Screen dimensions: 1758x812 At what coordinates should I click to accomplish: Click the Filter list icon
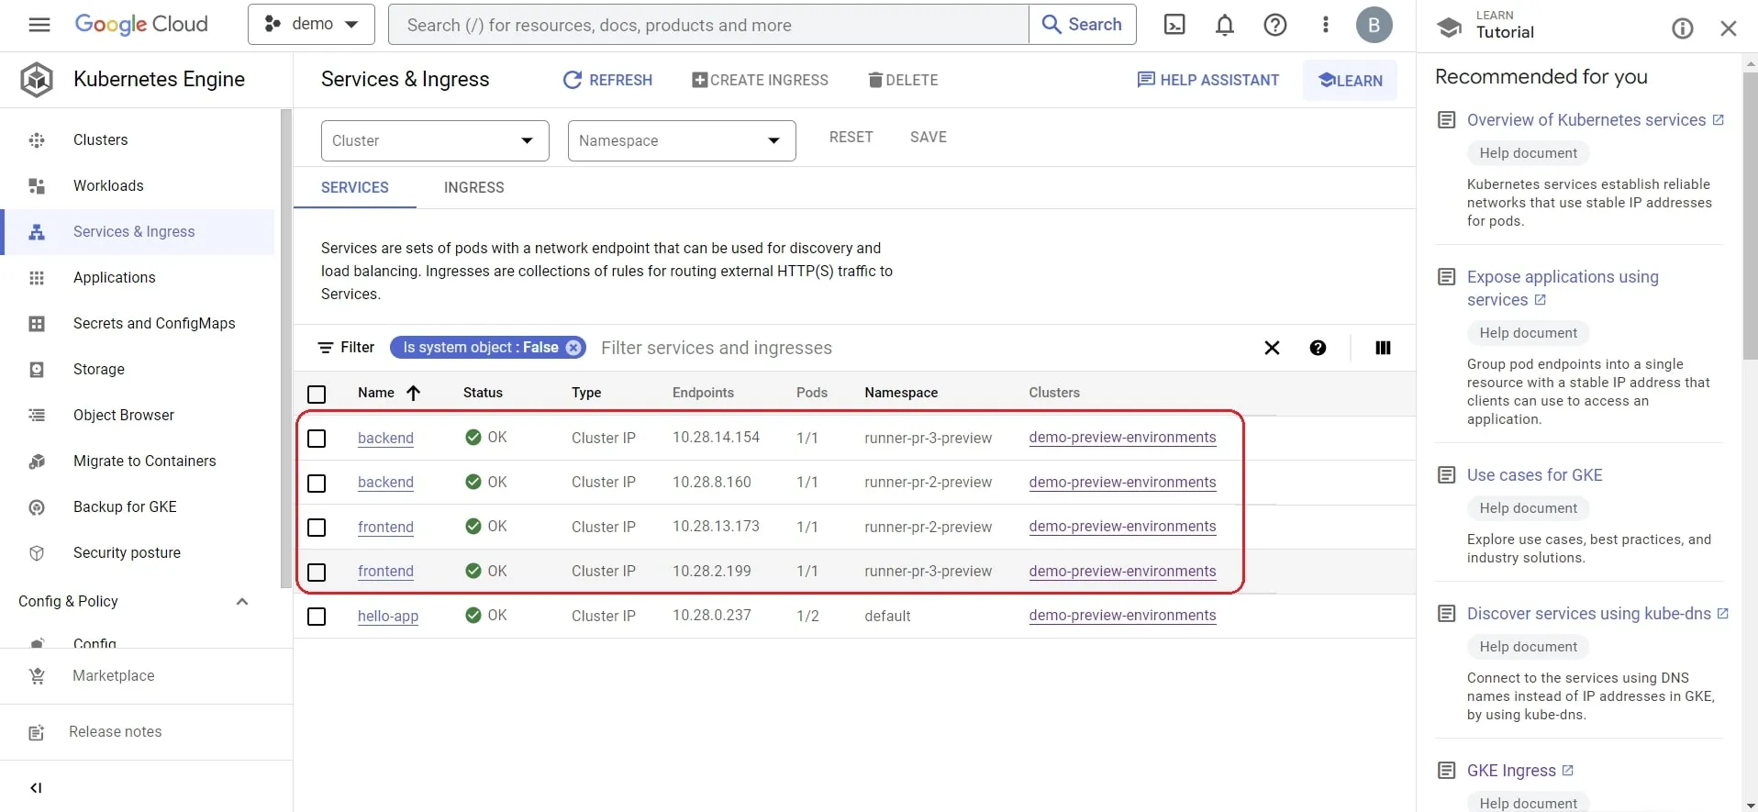325,348
